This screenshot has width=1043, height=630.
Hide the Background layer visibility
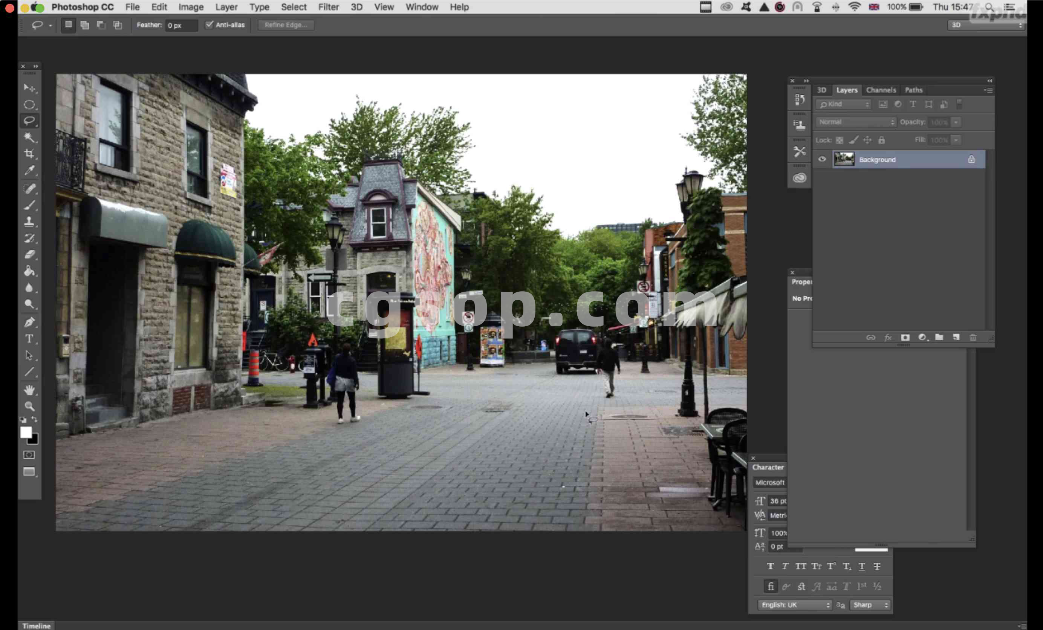pos(821,160)
